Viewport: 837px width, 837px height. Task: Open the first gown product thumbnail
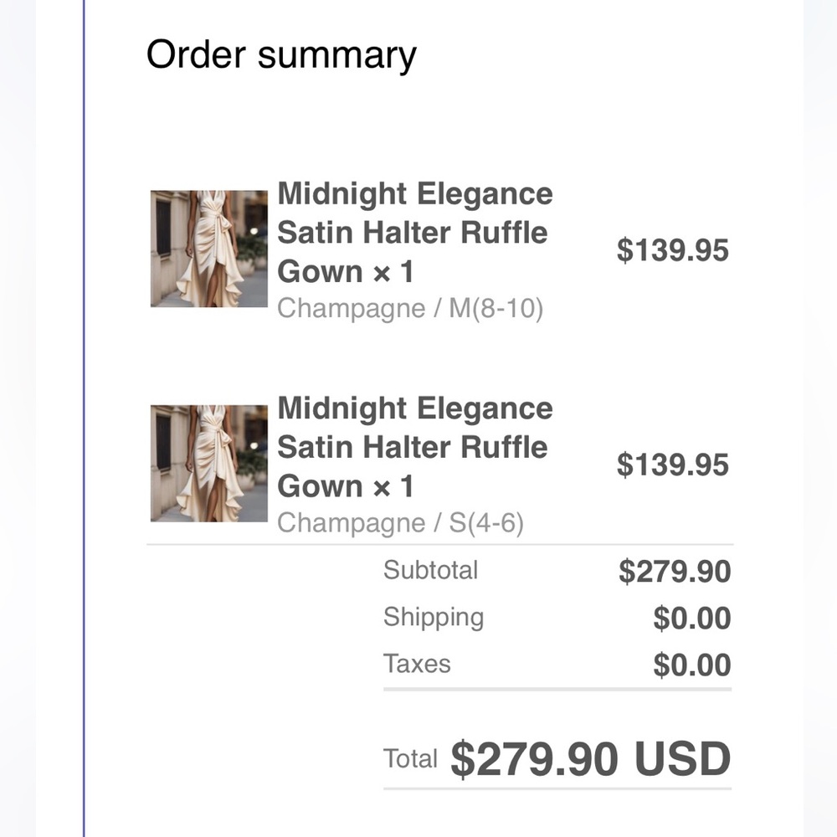(x=209, y=249)
